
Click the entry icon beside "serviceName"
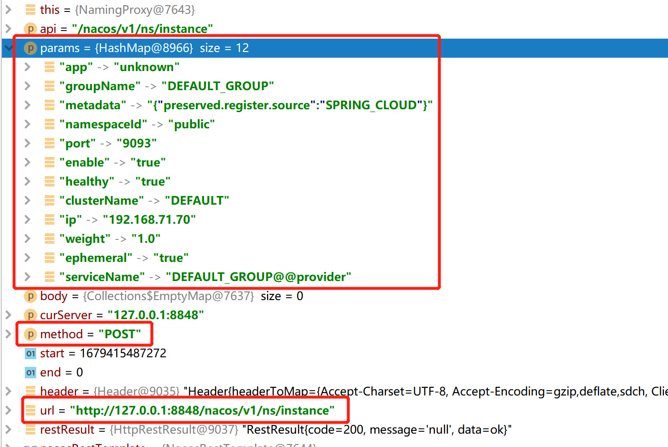(x=50, y=277)
